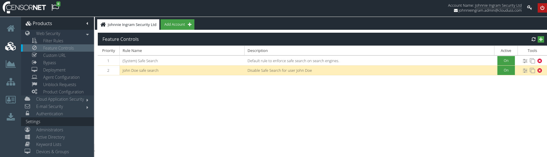Edit settings of John Doe safe search
The height and width of the screenshot is (157, 547).
(x=525, y=71)
